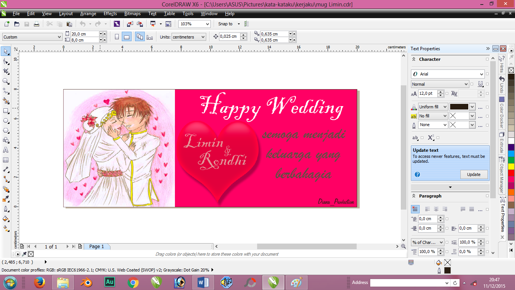Click the blue help question mark
Viewport: 515px width, 290px height.
pyautogui.click(x=417, y=174)
